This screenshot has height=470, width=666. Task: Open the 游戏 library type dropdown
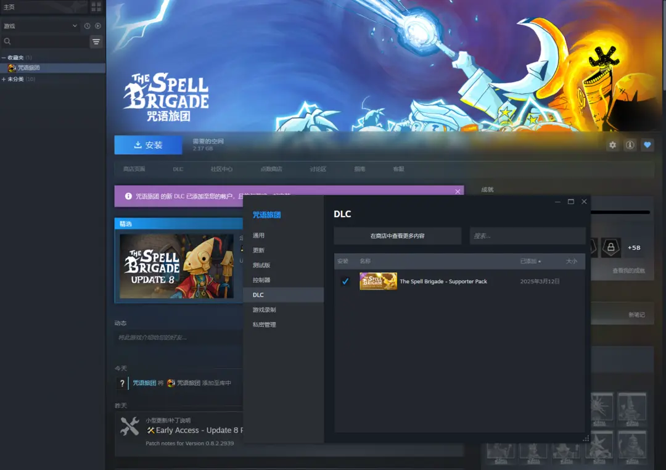pyautogui.click(x=40, y=26)
